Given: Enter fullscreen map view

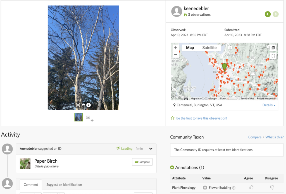Looking at the screenshot, I should (x=273, y=56).
